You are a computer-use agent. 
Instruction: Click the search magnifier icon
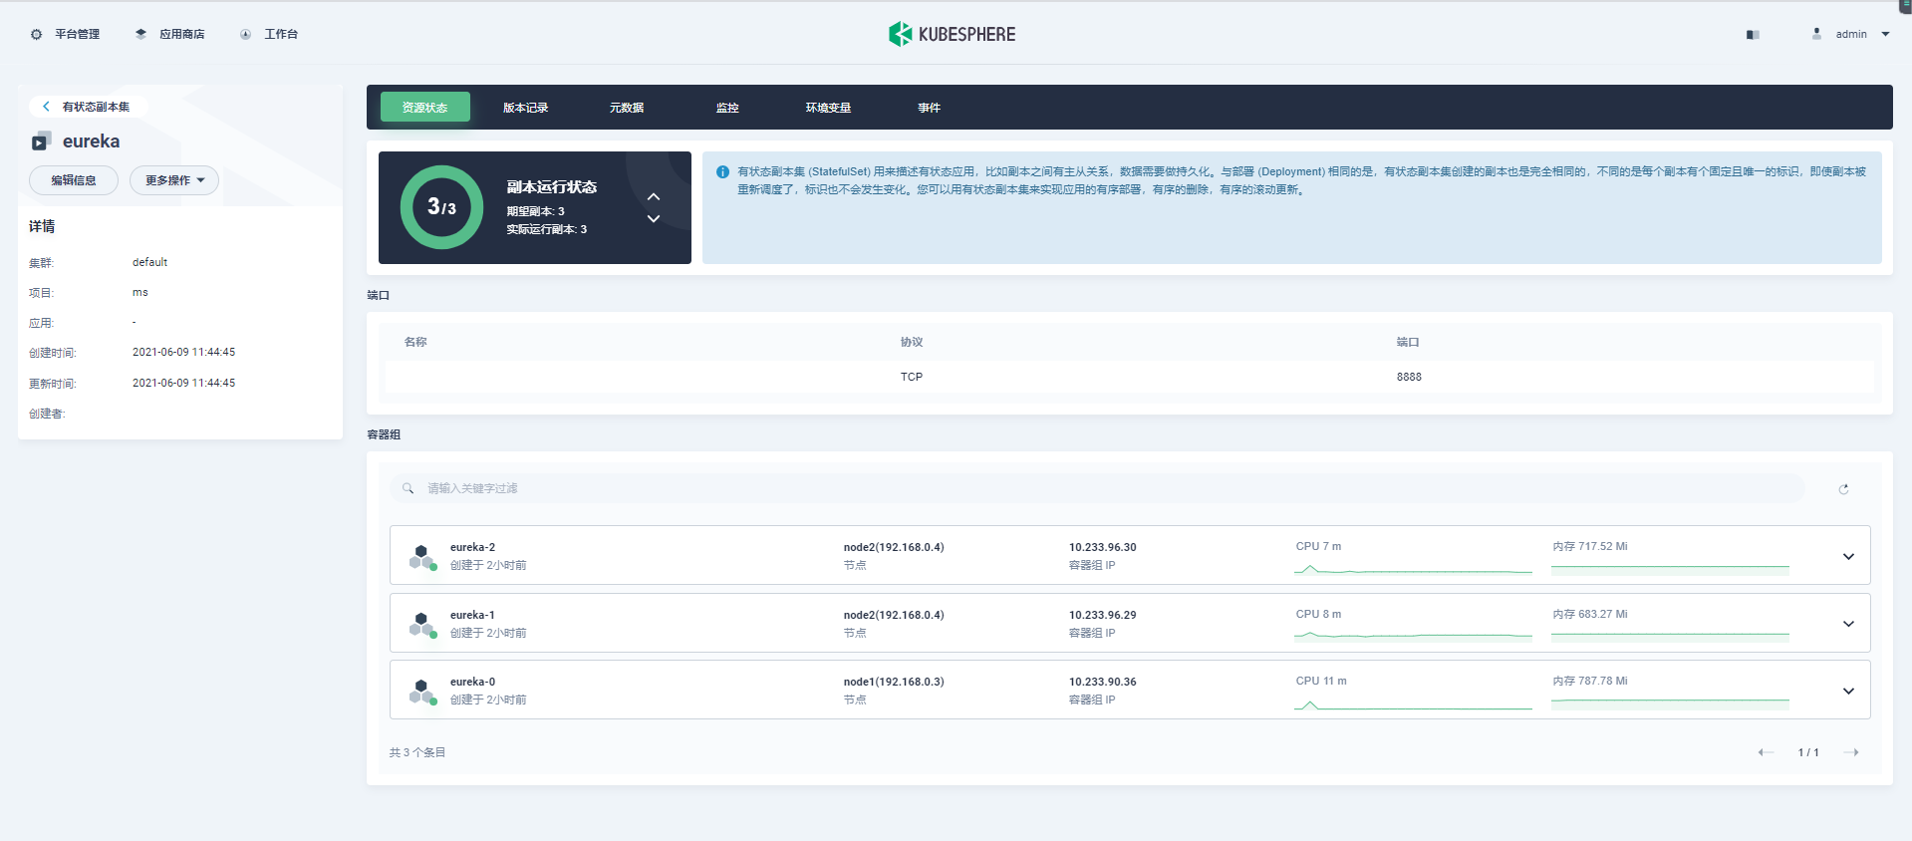408,488
